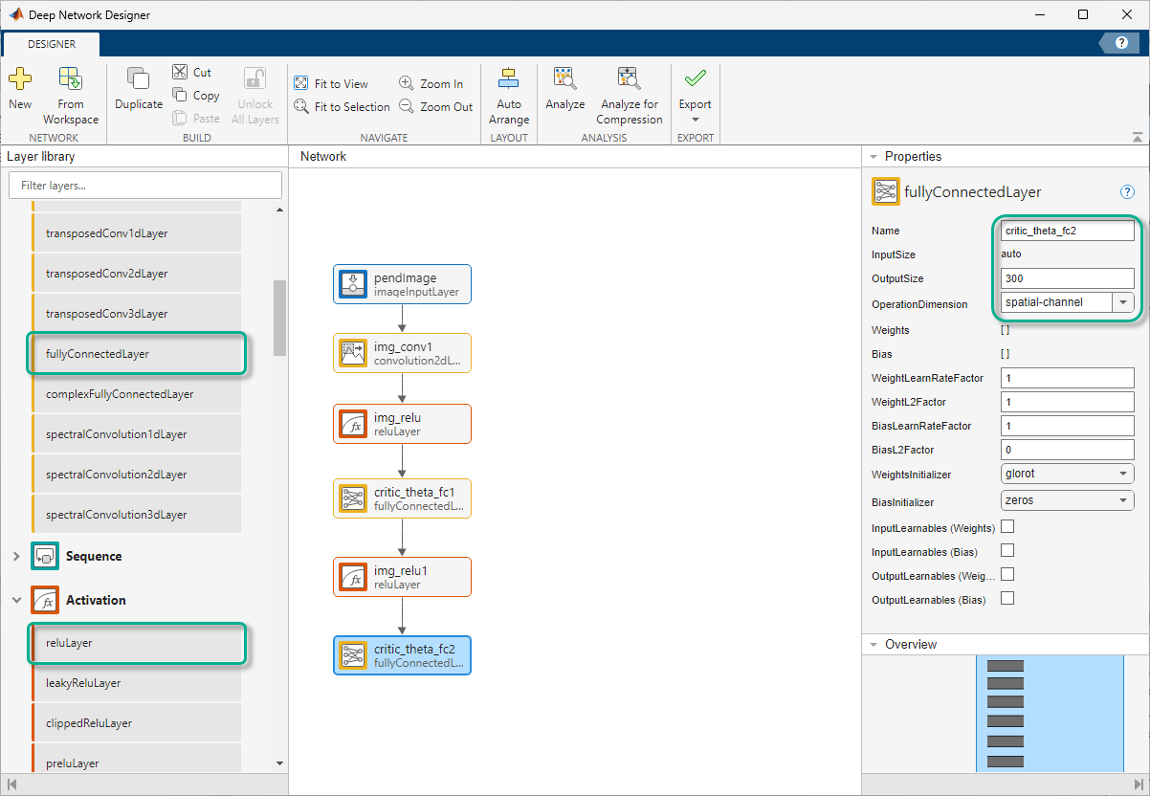Auto Arrange the network layout

(509, 96)
